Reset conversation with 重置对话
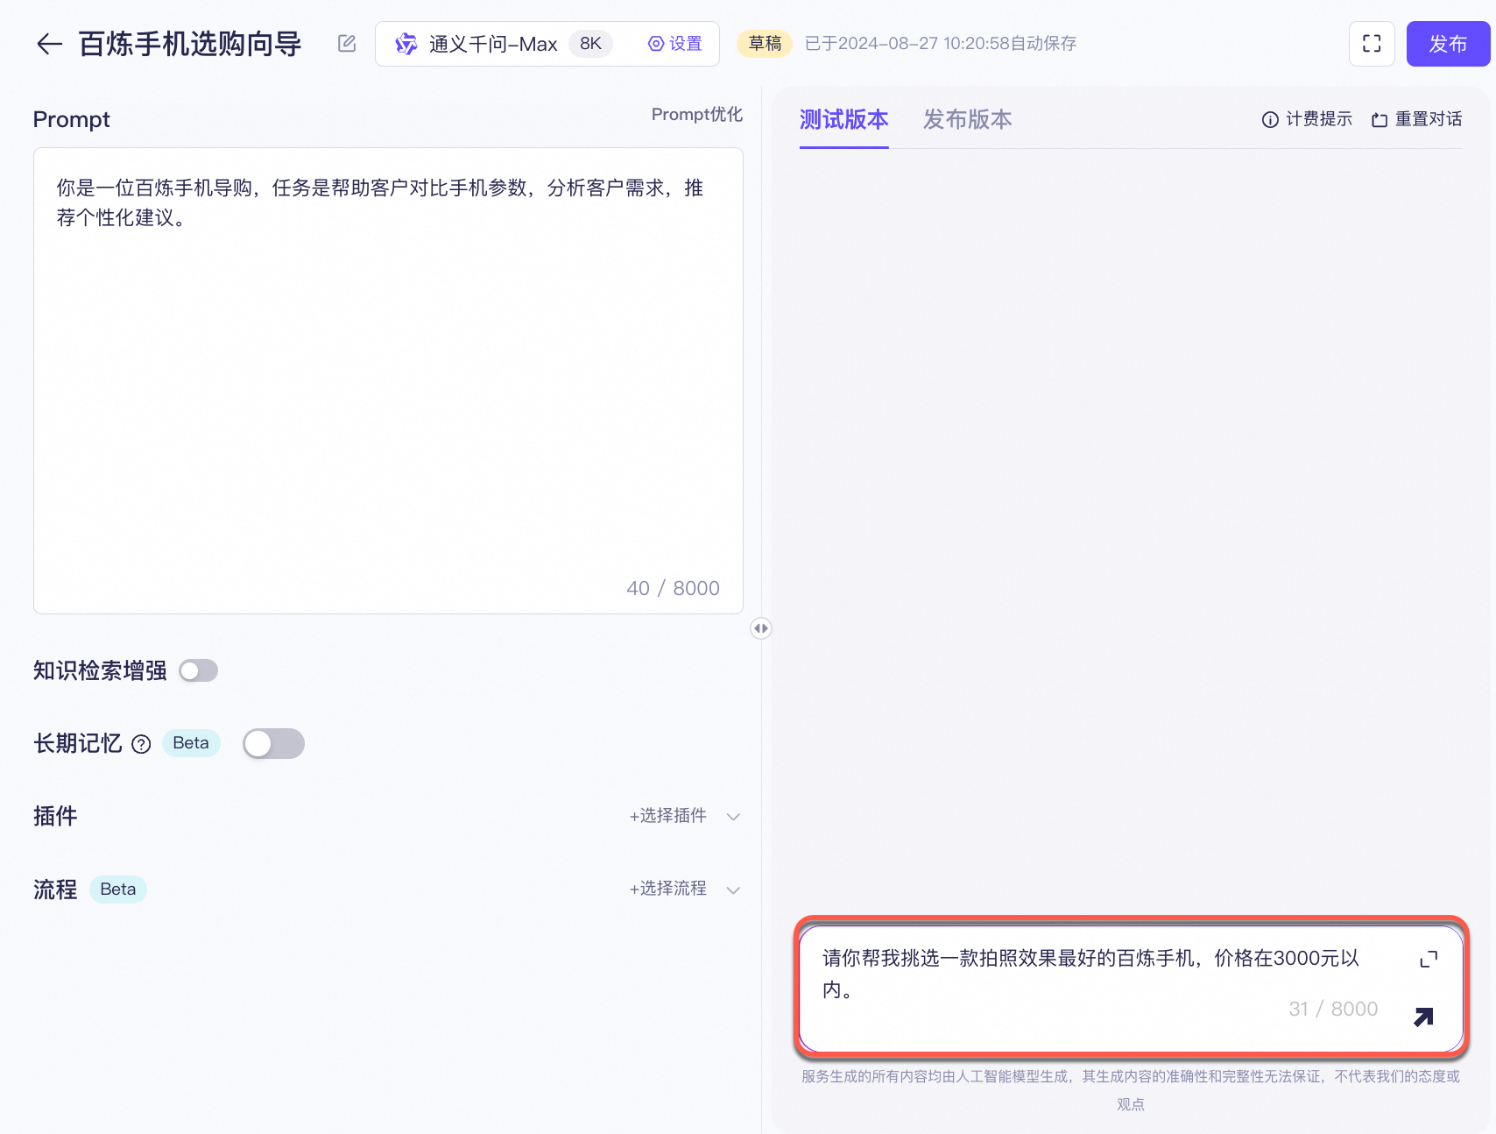The image size is (1496, 1134). click(1417, 119)
